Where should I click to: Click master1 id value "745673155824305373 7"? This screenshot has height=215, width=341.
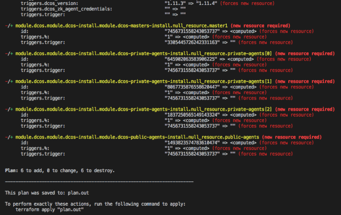[x=192, y=31]
